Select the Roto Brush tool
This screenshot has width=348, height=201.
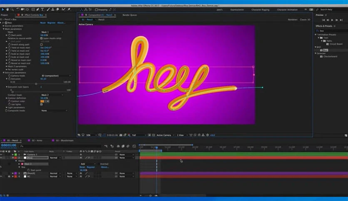point(63,10)
